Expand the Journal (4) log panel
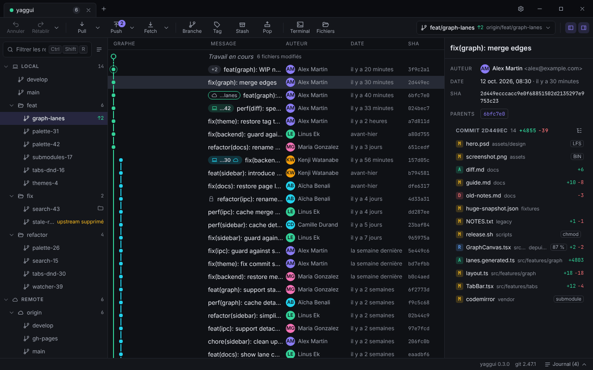This screenshot has width=593, height=370. pyautogui.click(x=566, y=364)
